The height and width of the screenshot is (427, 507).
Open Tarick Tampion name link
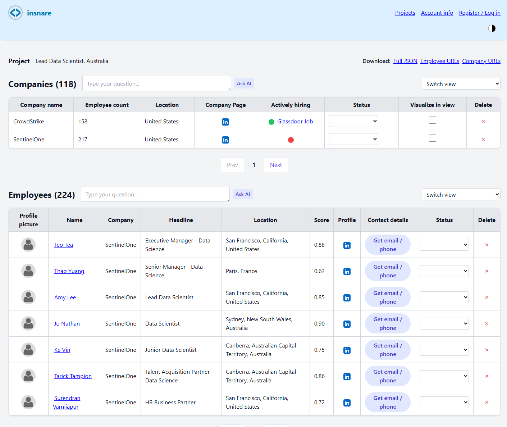pyautogui.click(x=73, y=376)
